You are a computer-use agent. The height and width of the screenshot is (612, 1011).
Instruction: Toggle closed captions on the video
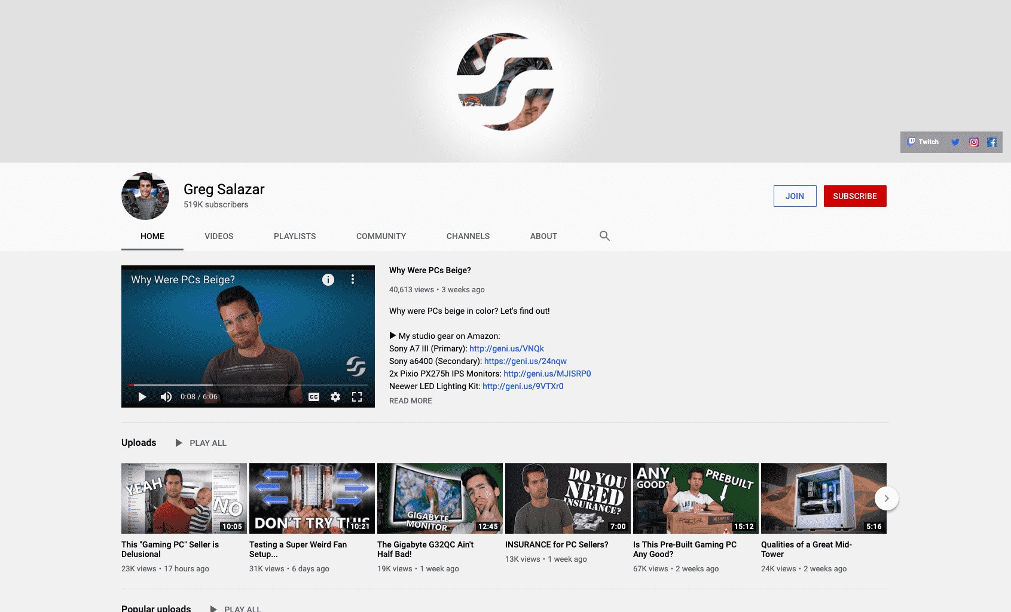point(314,397)
